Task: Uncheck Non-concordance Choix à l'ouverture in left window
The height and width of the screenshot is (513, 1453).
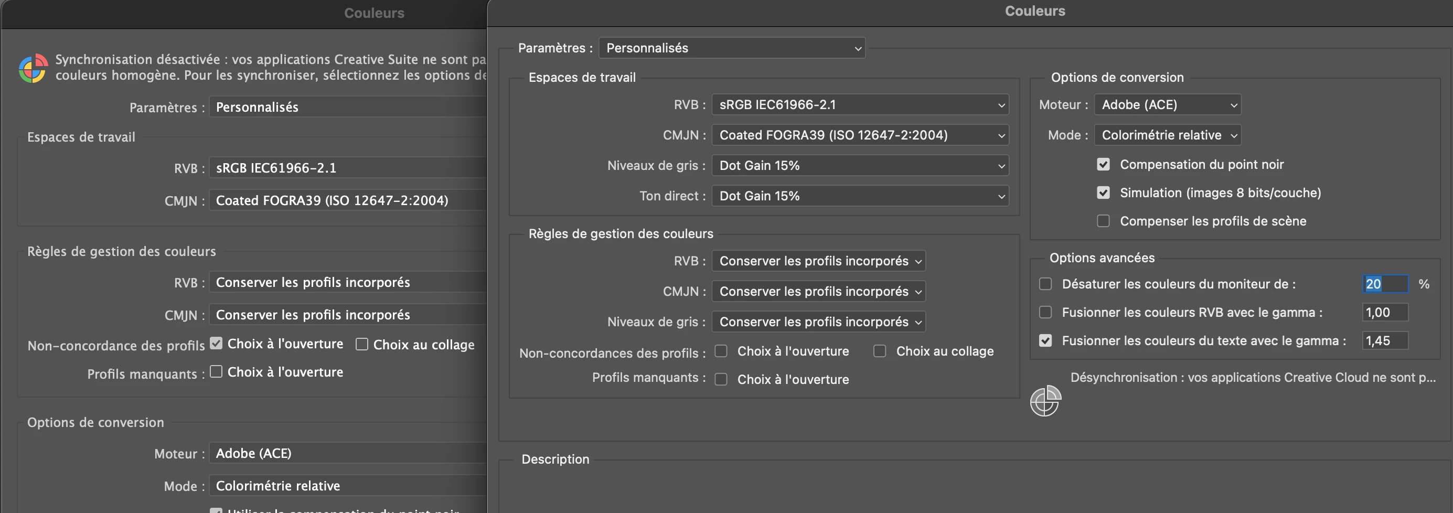Action: coord(216,343)
